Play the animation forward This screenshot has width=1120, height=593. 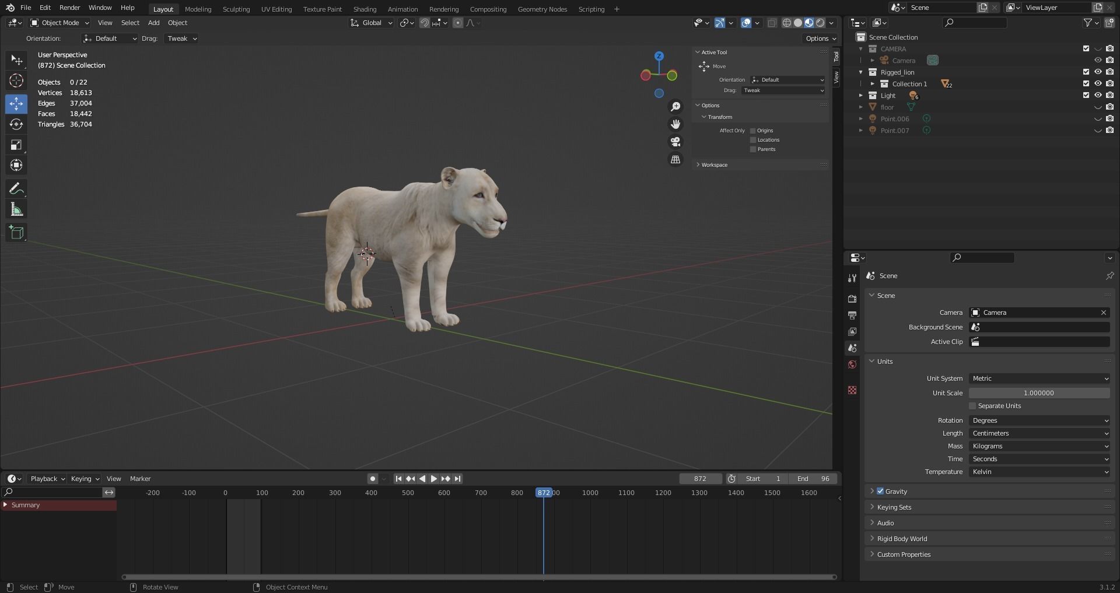(433, 479)
